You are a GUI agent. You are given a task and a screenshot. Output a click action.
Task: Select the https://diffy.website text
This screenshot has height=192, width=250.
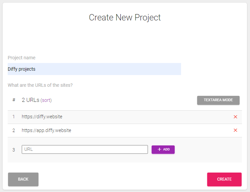42,117
